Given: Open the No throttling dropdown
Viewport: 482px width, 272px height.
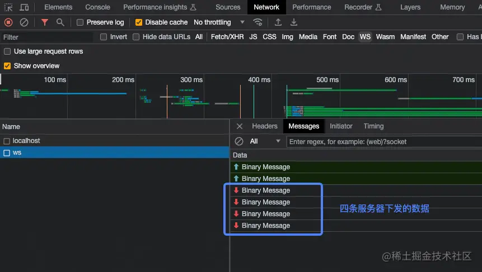Looking at the screenshot, I should point(219,22).
